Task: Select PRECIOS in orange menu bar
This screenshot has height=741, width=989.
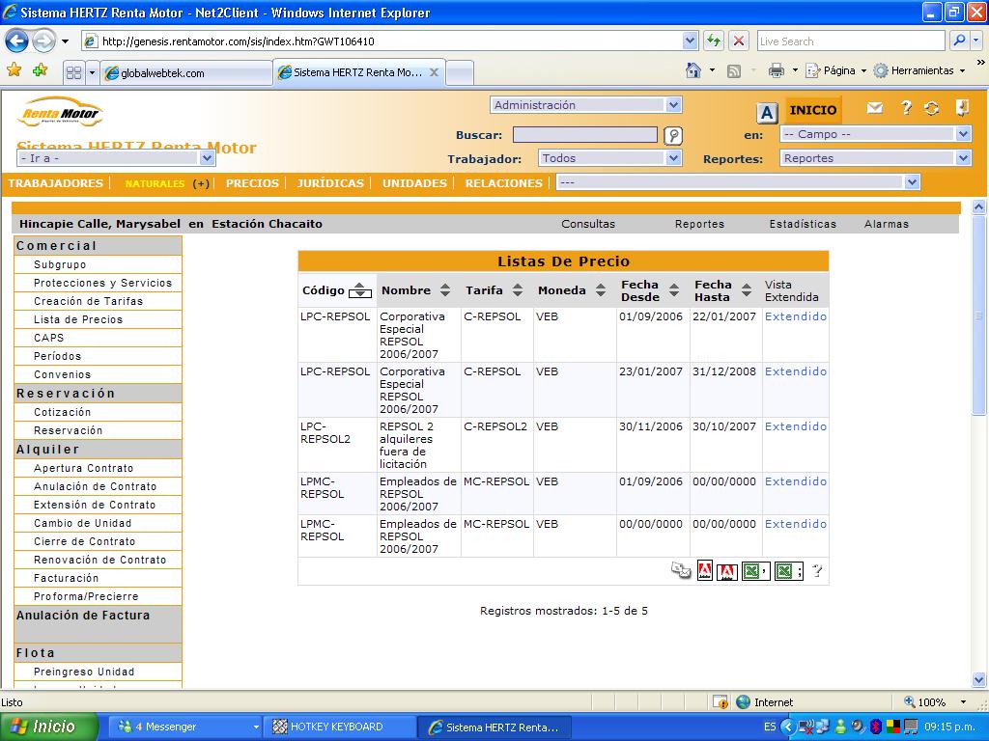Action: (252, 183)
